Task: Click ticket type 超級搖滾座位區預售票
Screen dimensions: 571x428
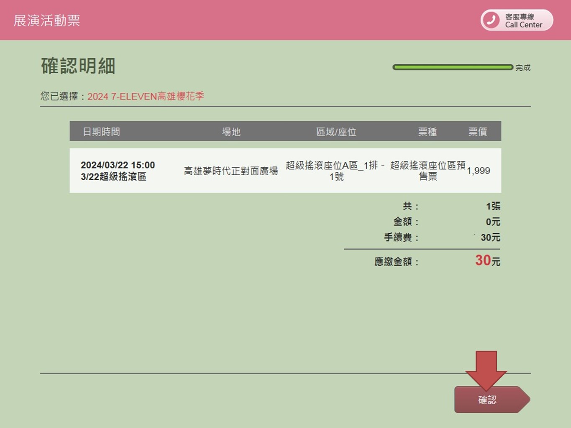Action: point(428,171)
